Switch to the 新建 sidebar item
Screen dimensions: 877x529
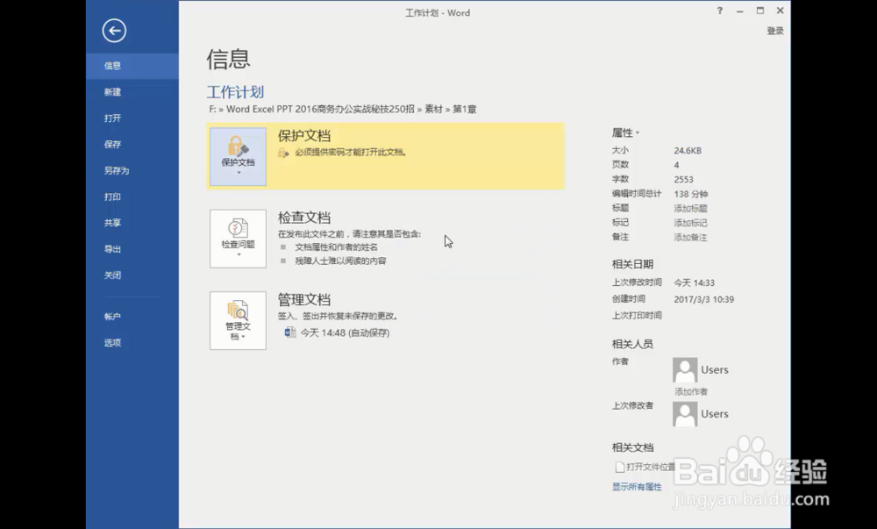click(x=112, y=91)
